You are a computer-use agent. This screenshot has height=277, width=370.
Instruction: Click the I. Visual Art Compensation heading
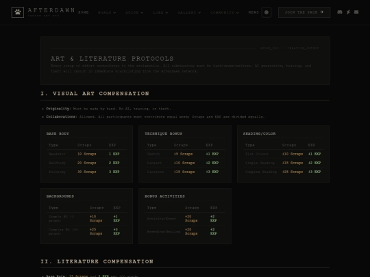coord(95,94)
